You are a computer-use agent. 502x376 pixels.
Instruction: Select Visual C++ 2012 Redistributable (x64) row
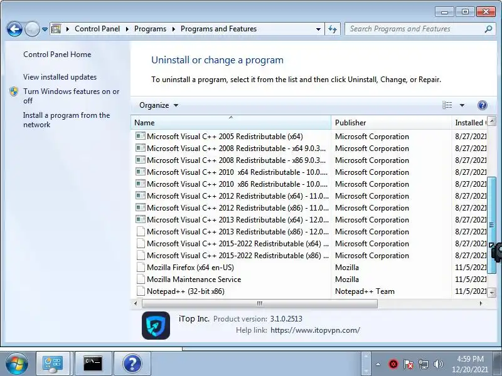tap(309, 196)
